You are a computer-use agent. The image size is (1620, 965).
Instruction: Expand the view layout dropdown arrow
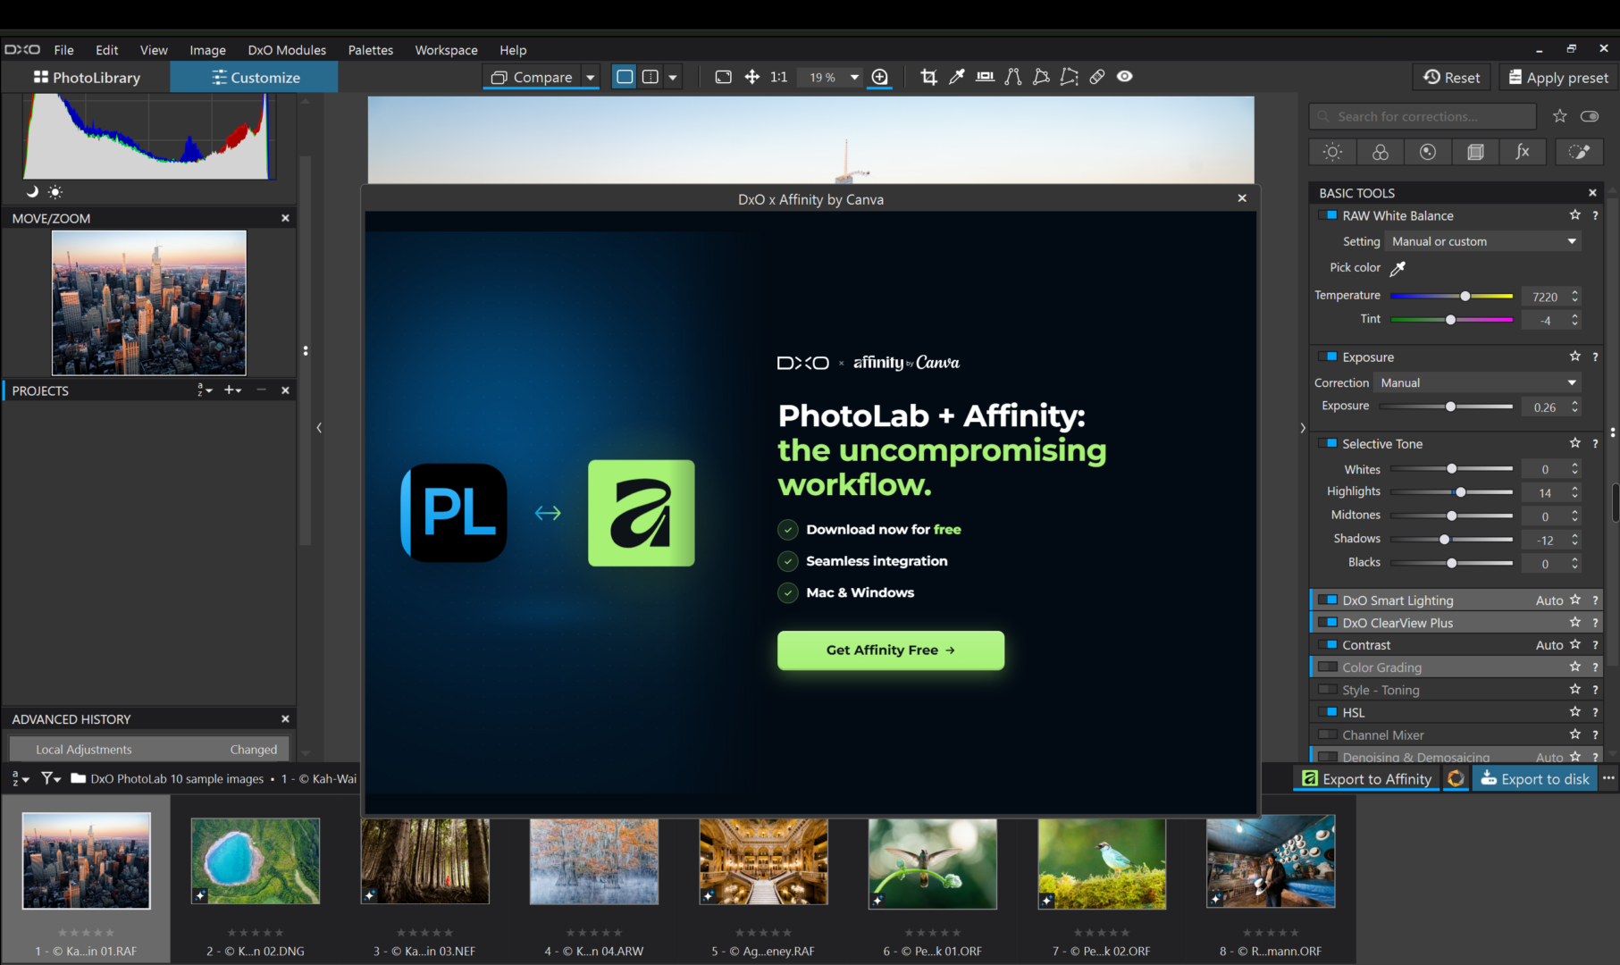tap(673, 78)
